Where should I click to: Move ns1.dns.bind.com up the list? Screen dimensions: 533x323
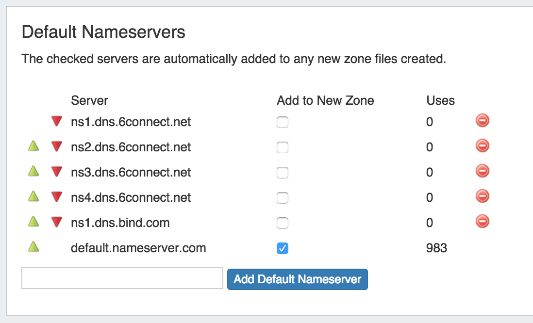[x=33, y=222]
